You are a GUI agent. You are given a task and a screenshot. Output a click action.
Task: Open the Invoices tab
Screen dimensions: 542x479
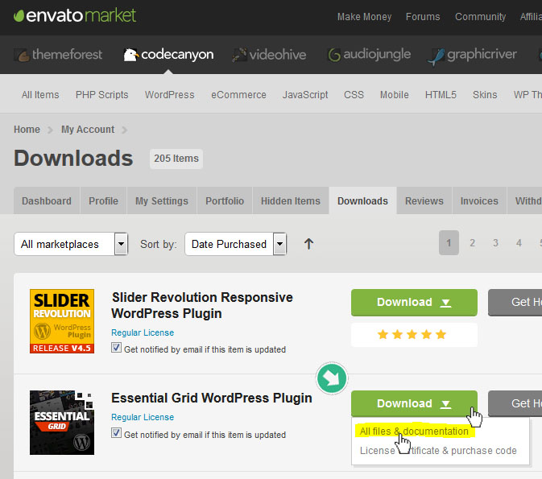tap(479, 200)
